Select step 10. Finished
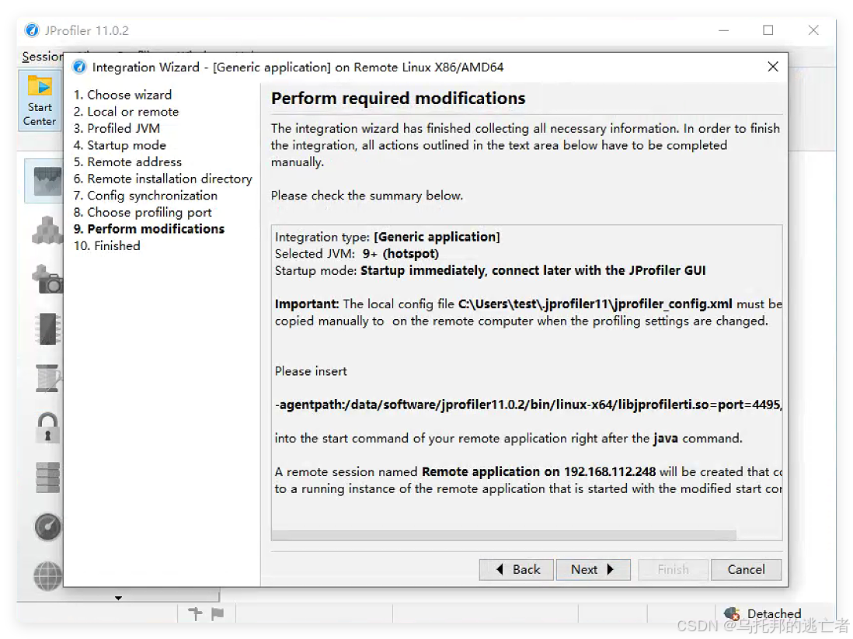Screen dimensions: 853x639 (107, 246)
